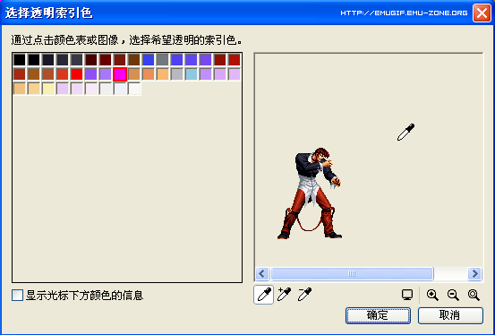Close the 选择透明索引色 dialog

point(482,13)
